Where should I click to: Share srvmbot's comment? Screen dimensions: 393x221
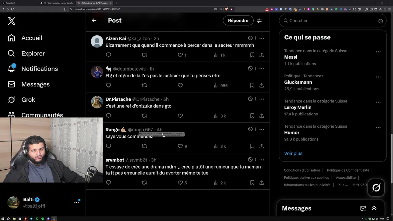[262, 183]
